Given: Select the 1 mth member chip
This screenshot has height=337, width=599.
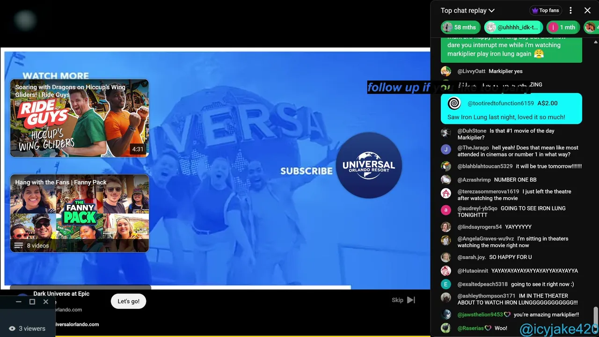Looking at the screenshot, I should [563, 27].
